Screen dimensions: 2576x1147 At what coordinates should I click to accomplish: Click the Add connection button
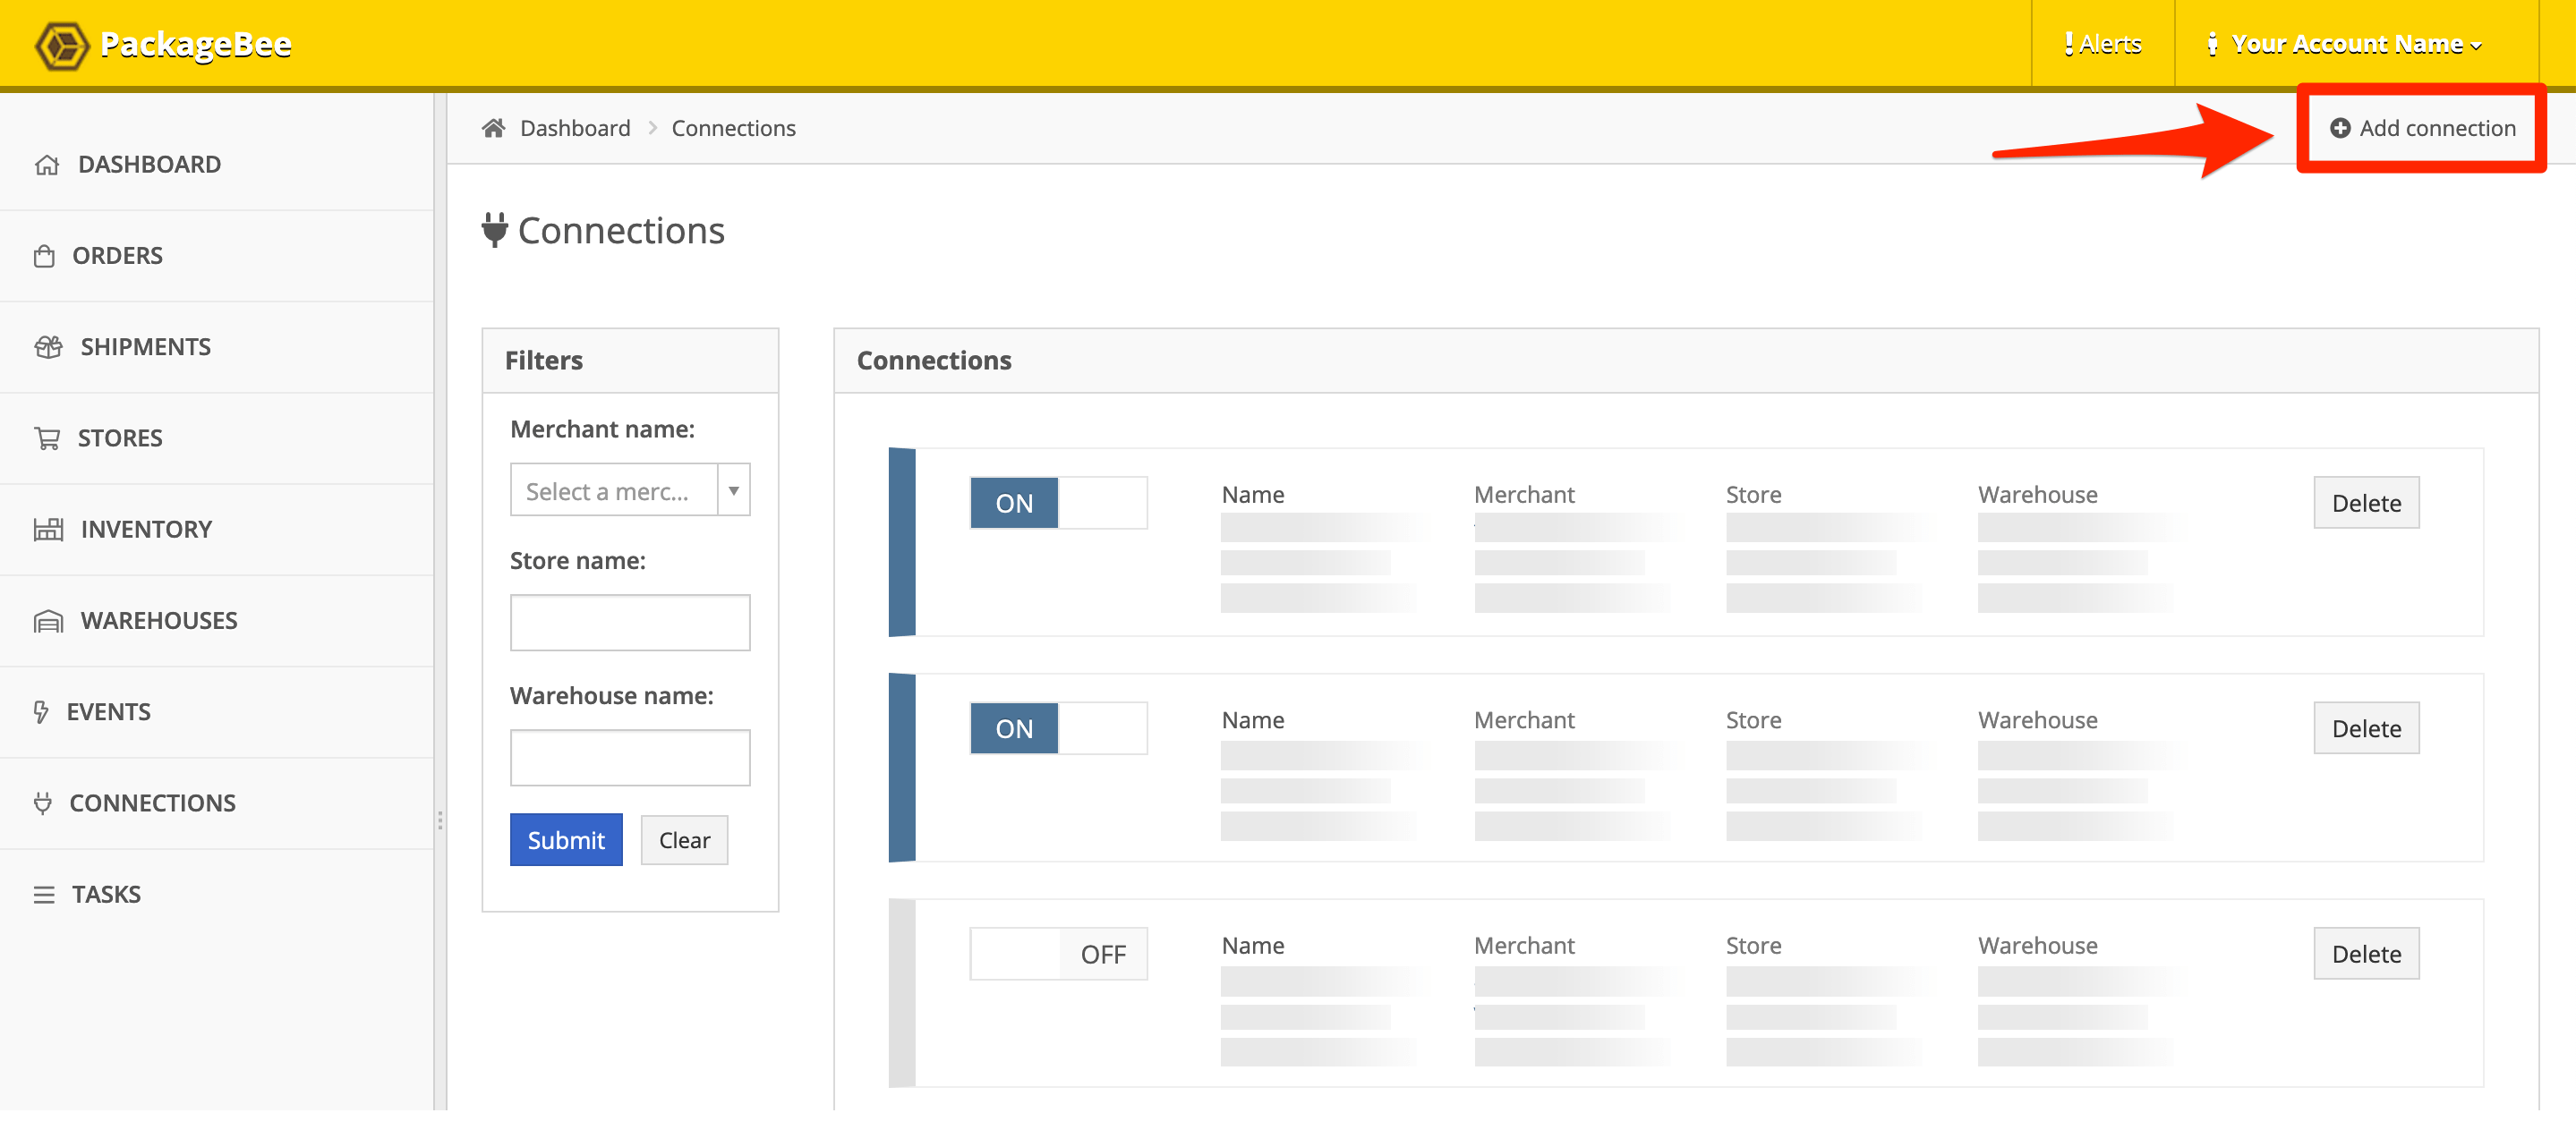click(x=2422, y=128)
